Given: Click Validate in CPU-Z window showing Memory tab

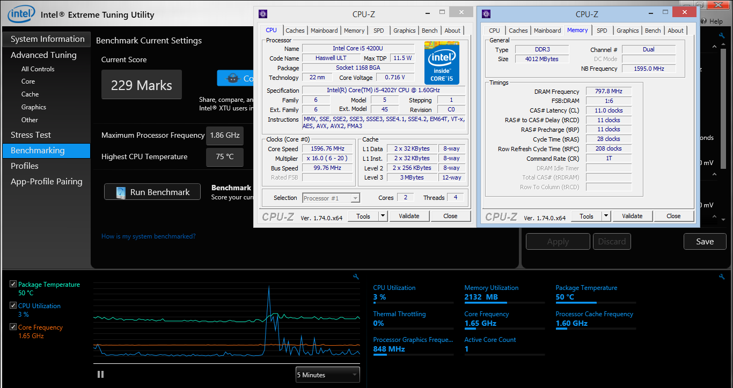Looking at the screenshot, I should click(x=632, y=216).
